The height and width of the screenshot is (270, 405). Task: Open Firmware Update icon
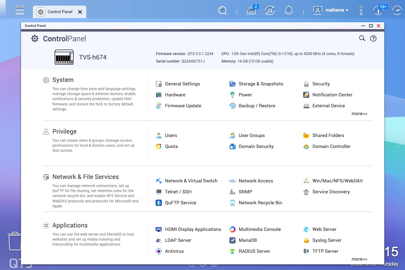click(159, 106)
